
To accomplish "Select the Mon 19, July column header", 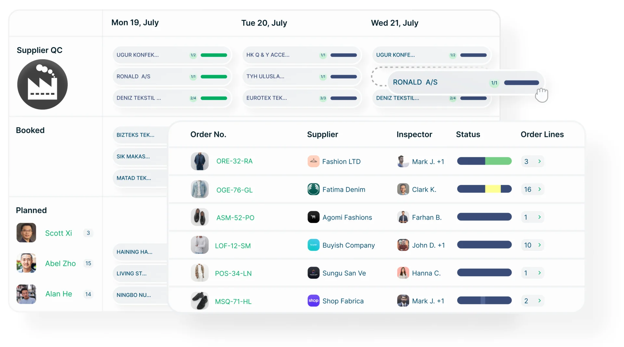I will pyautogui.click(x=135, y=22).
